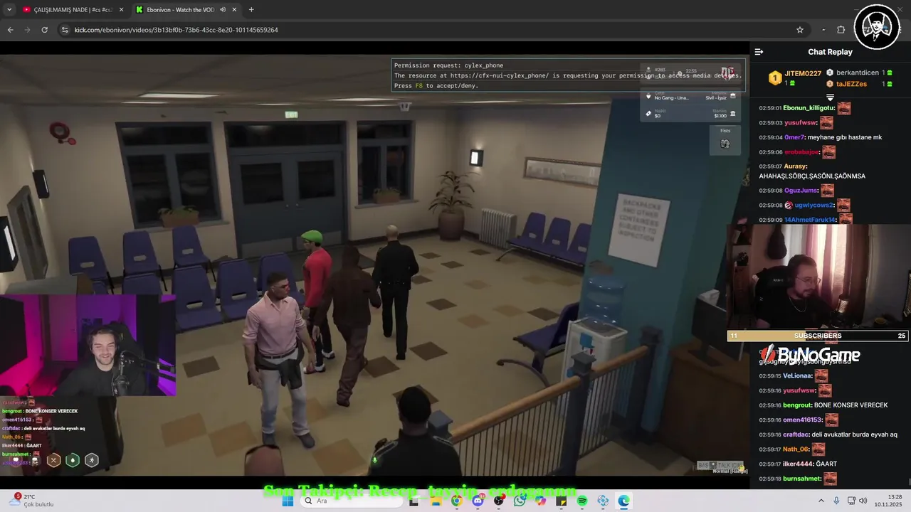Viewport: 911px width, 512px height.
Task: Click the SUBSCRIBERS goal progress bar
Action: 818,336
